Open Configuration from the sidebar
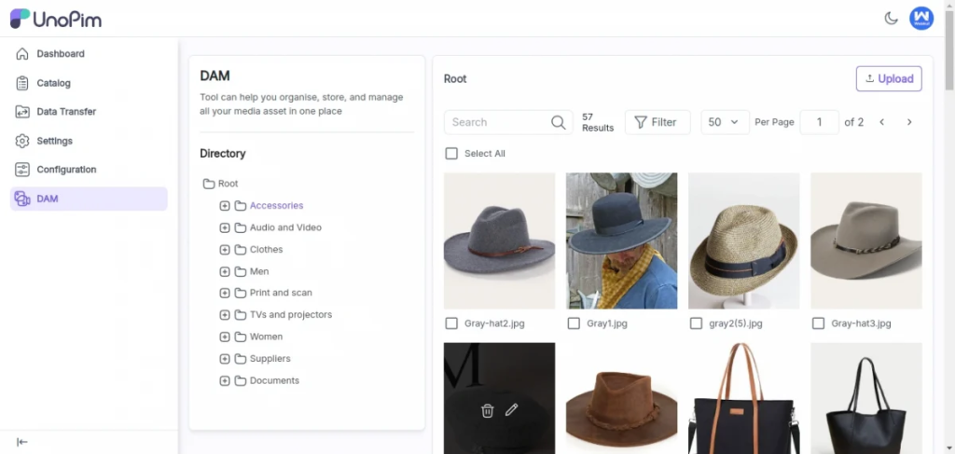The image size is (955, 454). (x=89, y=169)
